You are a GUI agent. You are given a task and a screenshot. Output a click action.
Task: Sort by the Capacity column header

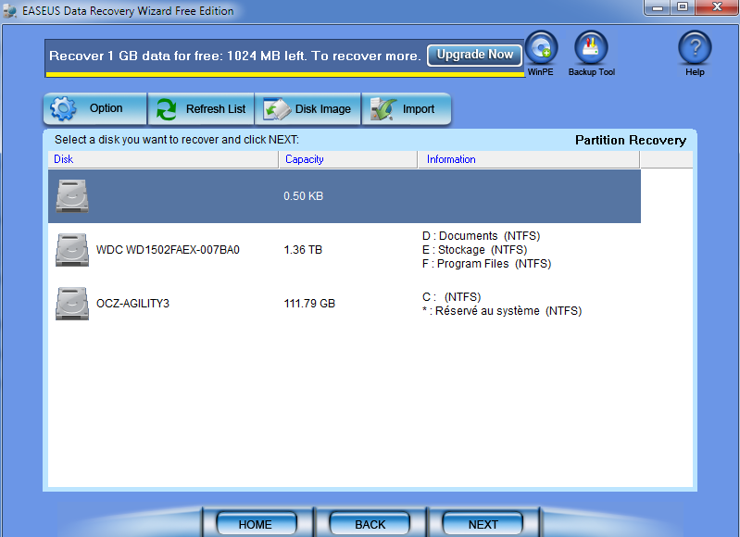(348, 159)
